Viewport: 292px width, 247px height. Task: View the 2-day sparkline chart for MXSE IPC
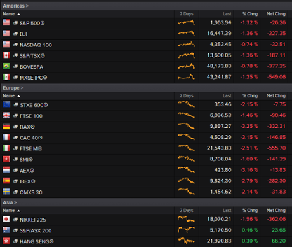(x=187, y=77)
